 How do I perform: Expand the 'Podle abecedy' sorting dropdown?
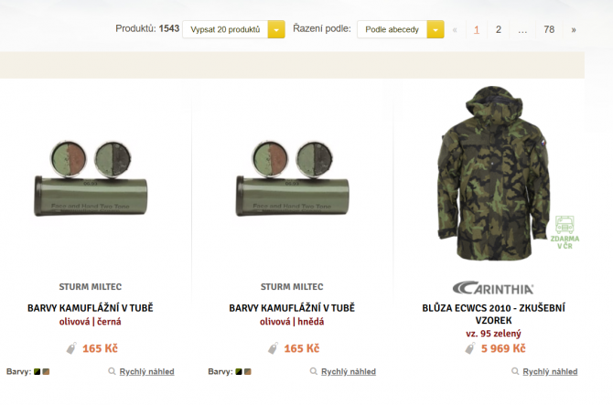coord(393,29)
